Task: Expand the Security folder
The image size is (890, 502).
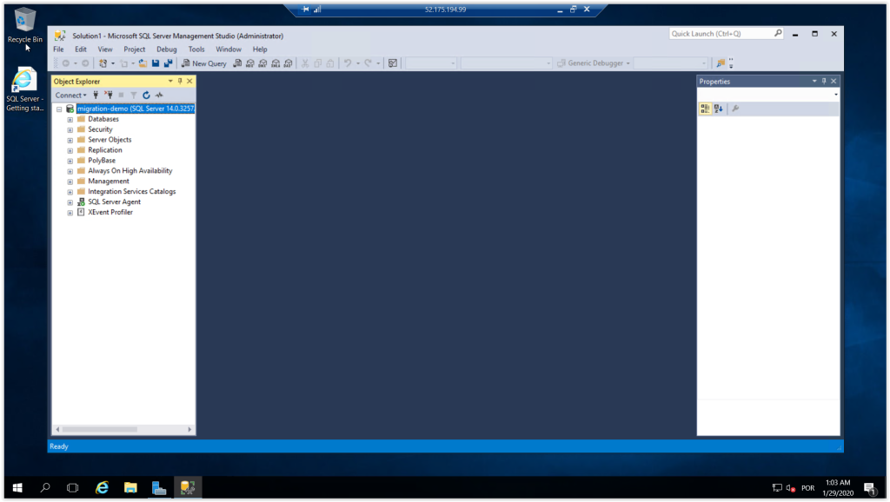Action: click(70, 130)
